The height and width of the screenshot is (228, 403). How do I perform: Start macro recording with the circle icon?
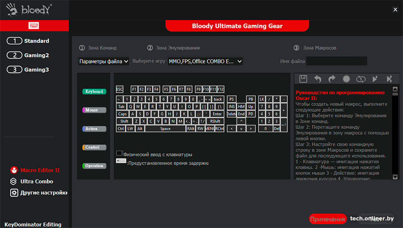point(346,79)
